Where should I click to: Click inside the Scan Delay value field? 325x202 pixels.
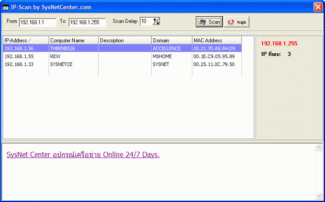pos(146,22)
